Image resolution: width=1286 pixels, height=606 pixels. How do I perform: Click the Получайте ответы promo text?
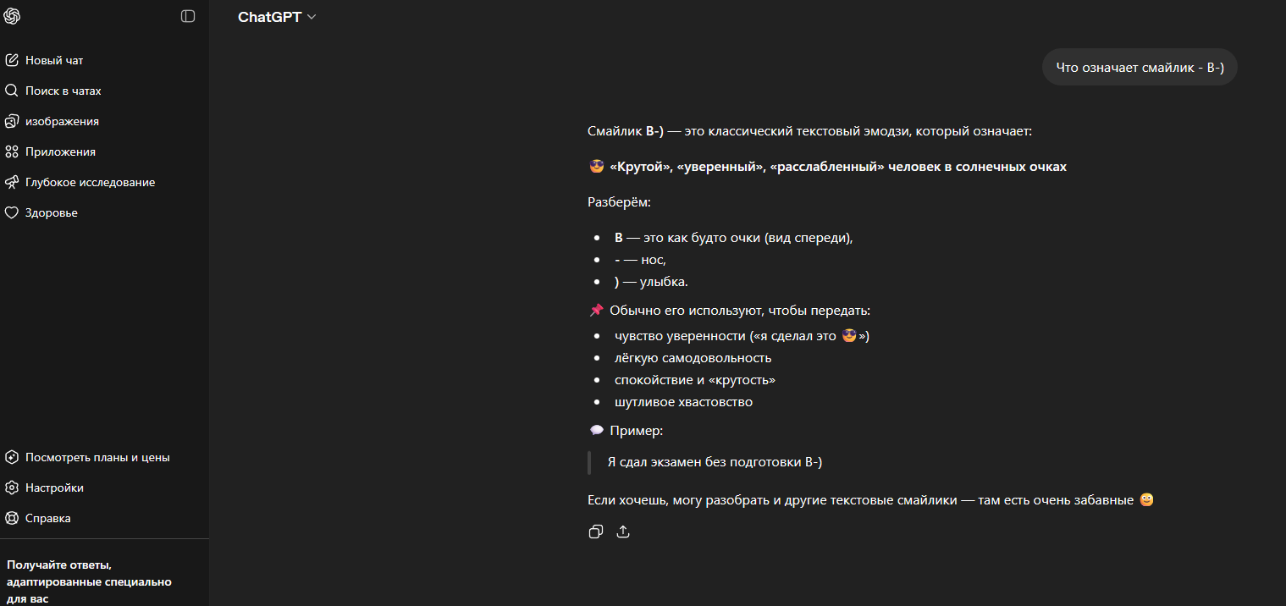(x=89, y=581)
